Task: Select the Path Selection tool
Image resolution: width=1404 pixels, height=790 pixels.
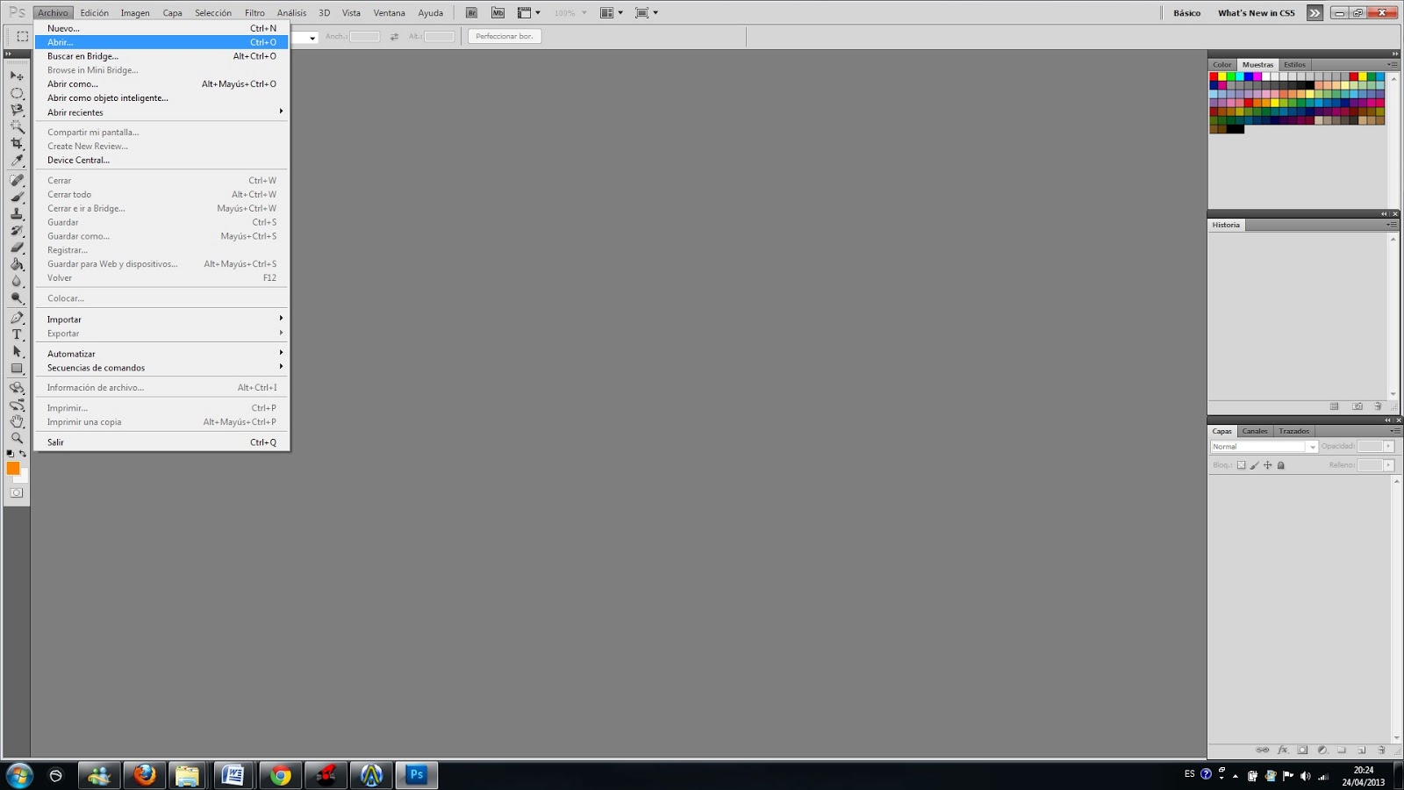Action: (x=17, y=351)
